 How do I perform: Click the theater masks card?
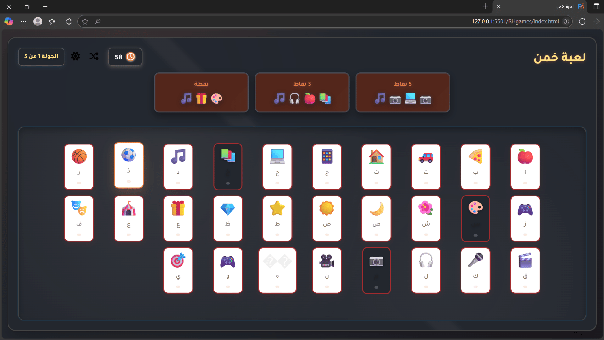click(79, 218)
